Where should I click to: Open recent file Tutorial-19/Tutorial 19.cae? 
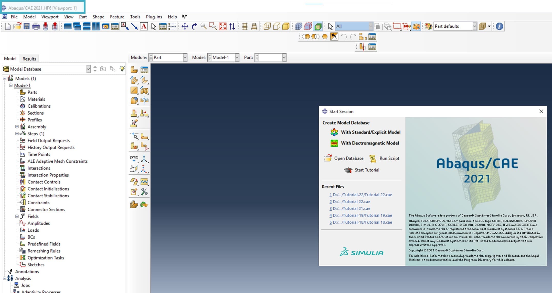360,215
